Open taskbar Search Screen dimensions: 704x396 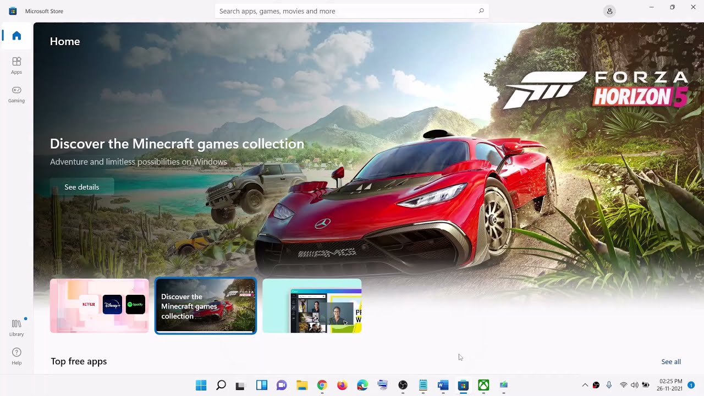point(221,386)
